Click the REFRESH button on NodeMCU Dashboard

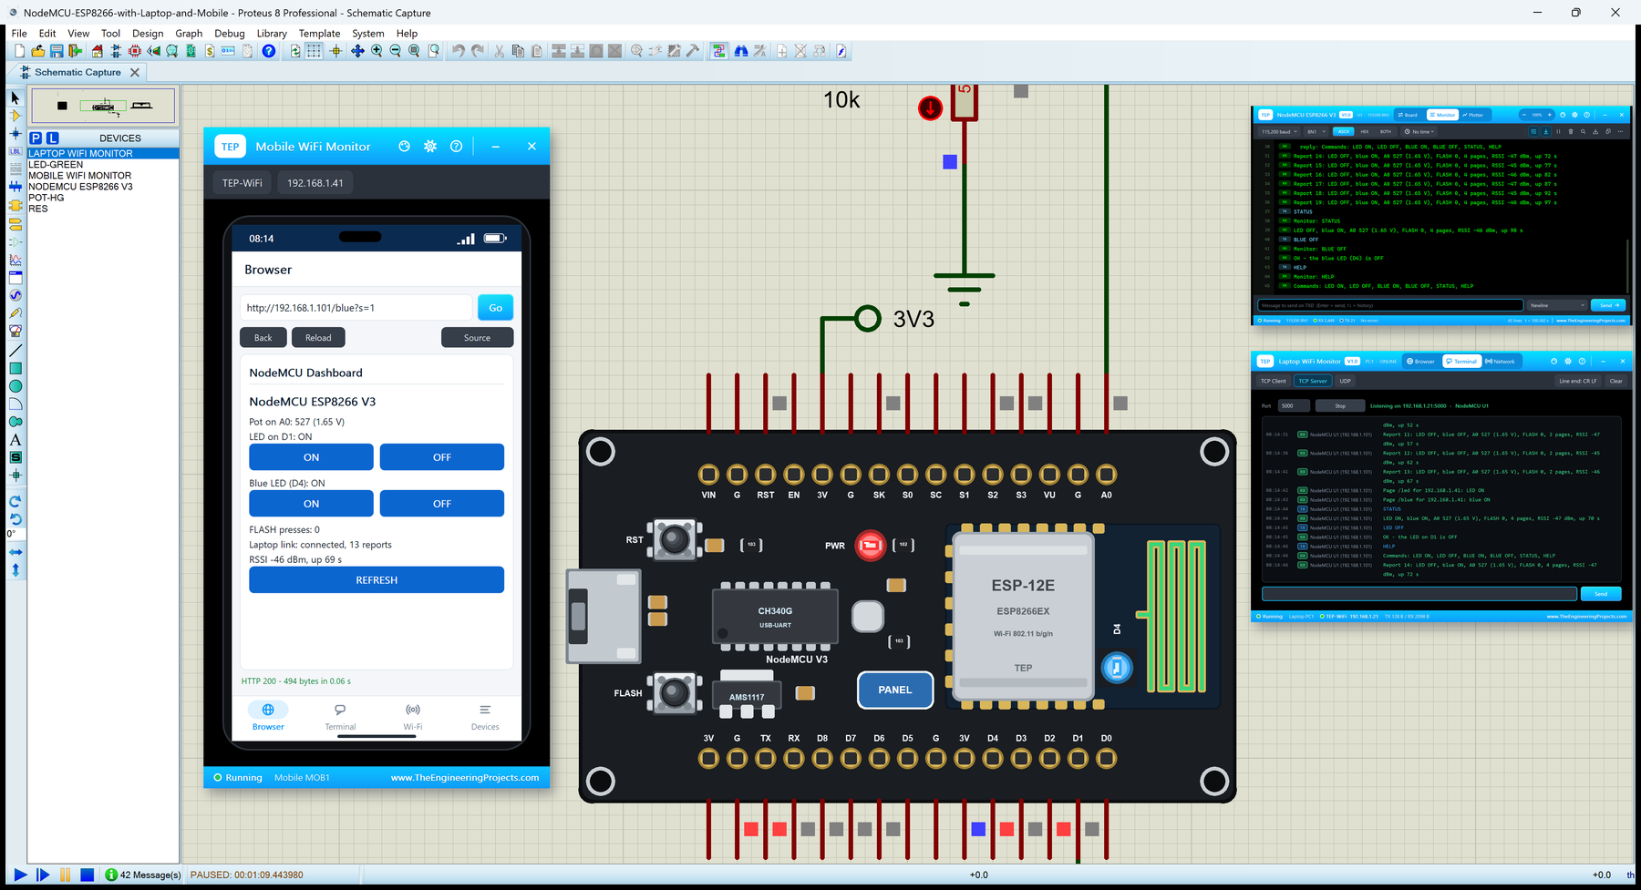coord(377,580)
